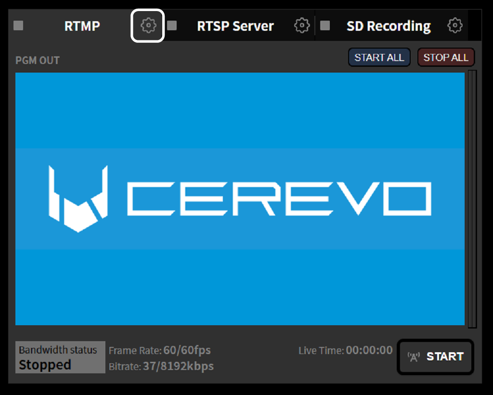The width and height of the screenshot is (493, 395).
Task: Click the START ALL button
Action: (379, 57)
